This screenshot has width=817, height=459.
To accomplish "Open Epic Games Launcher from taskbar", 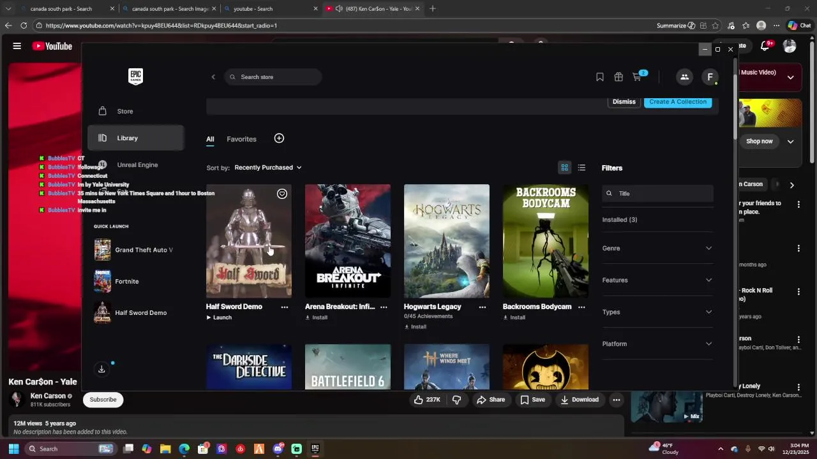I will (x=315, y=449).
